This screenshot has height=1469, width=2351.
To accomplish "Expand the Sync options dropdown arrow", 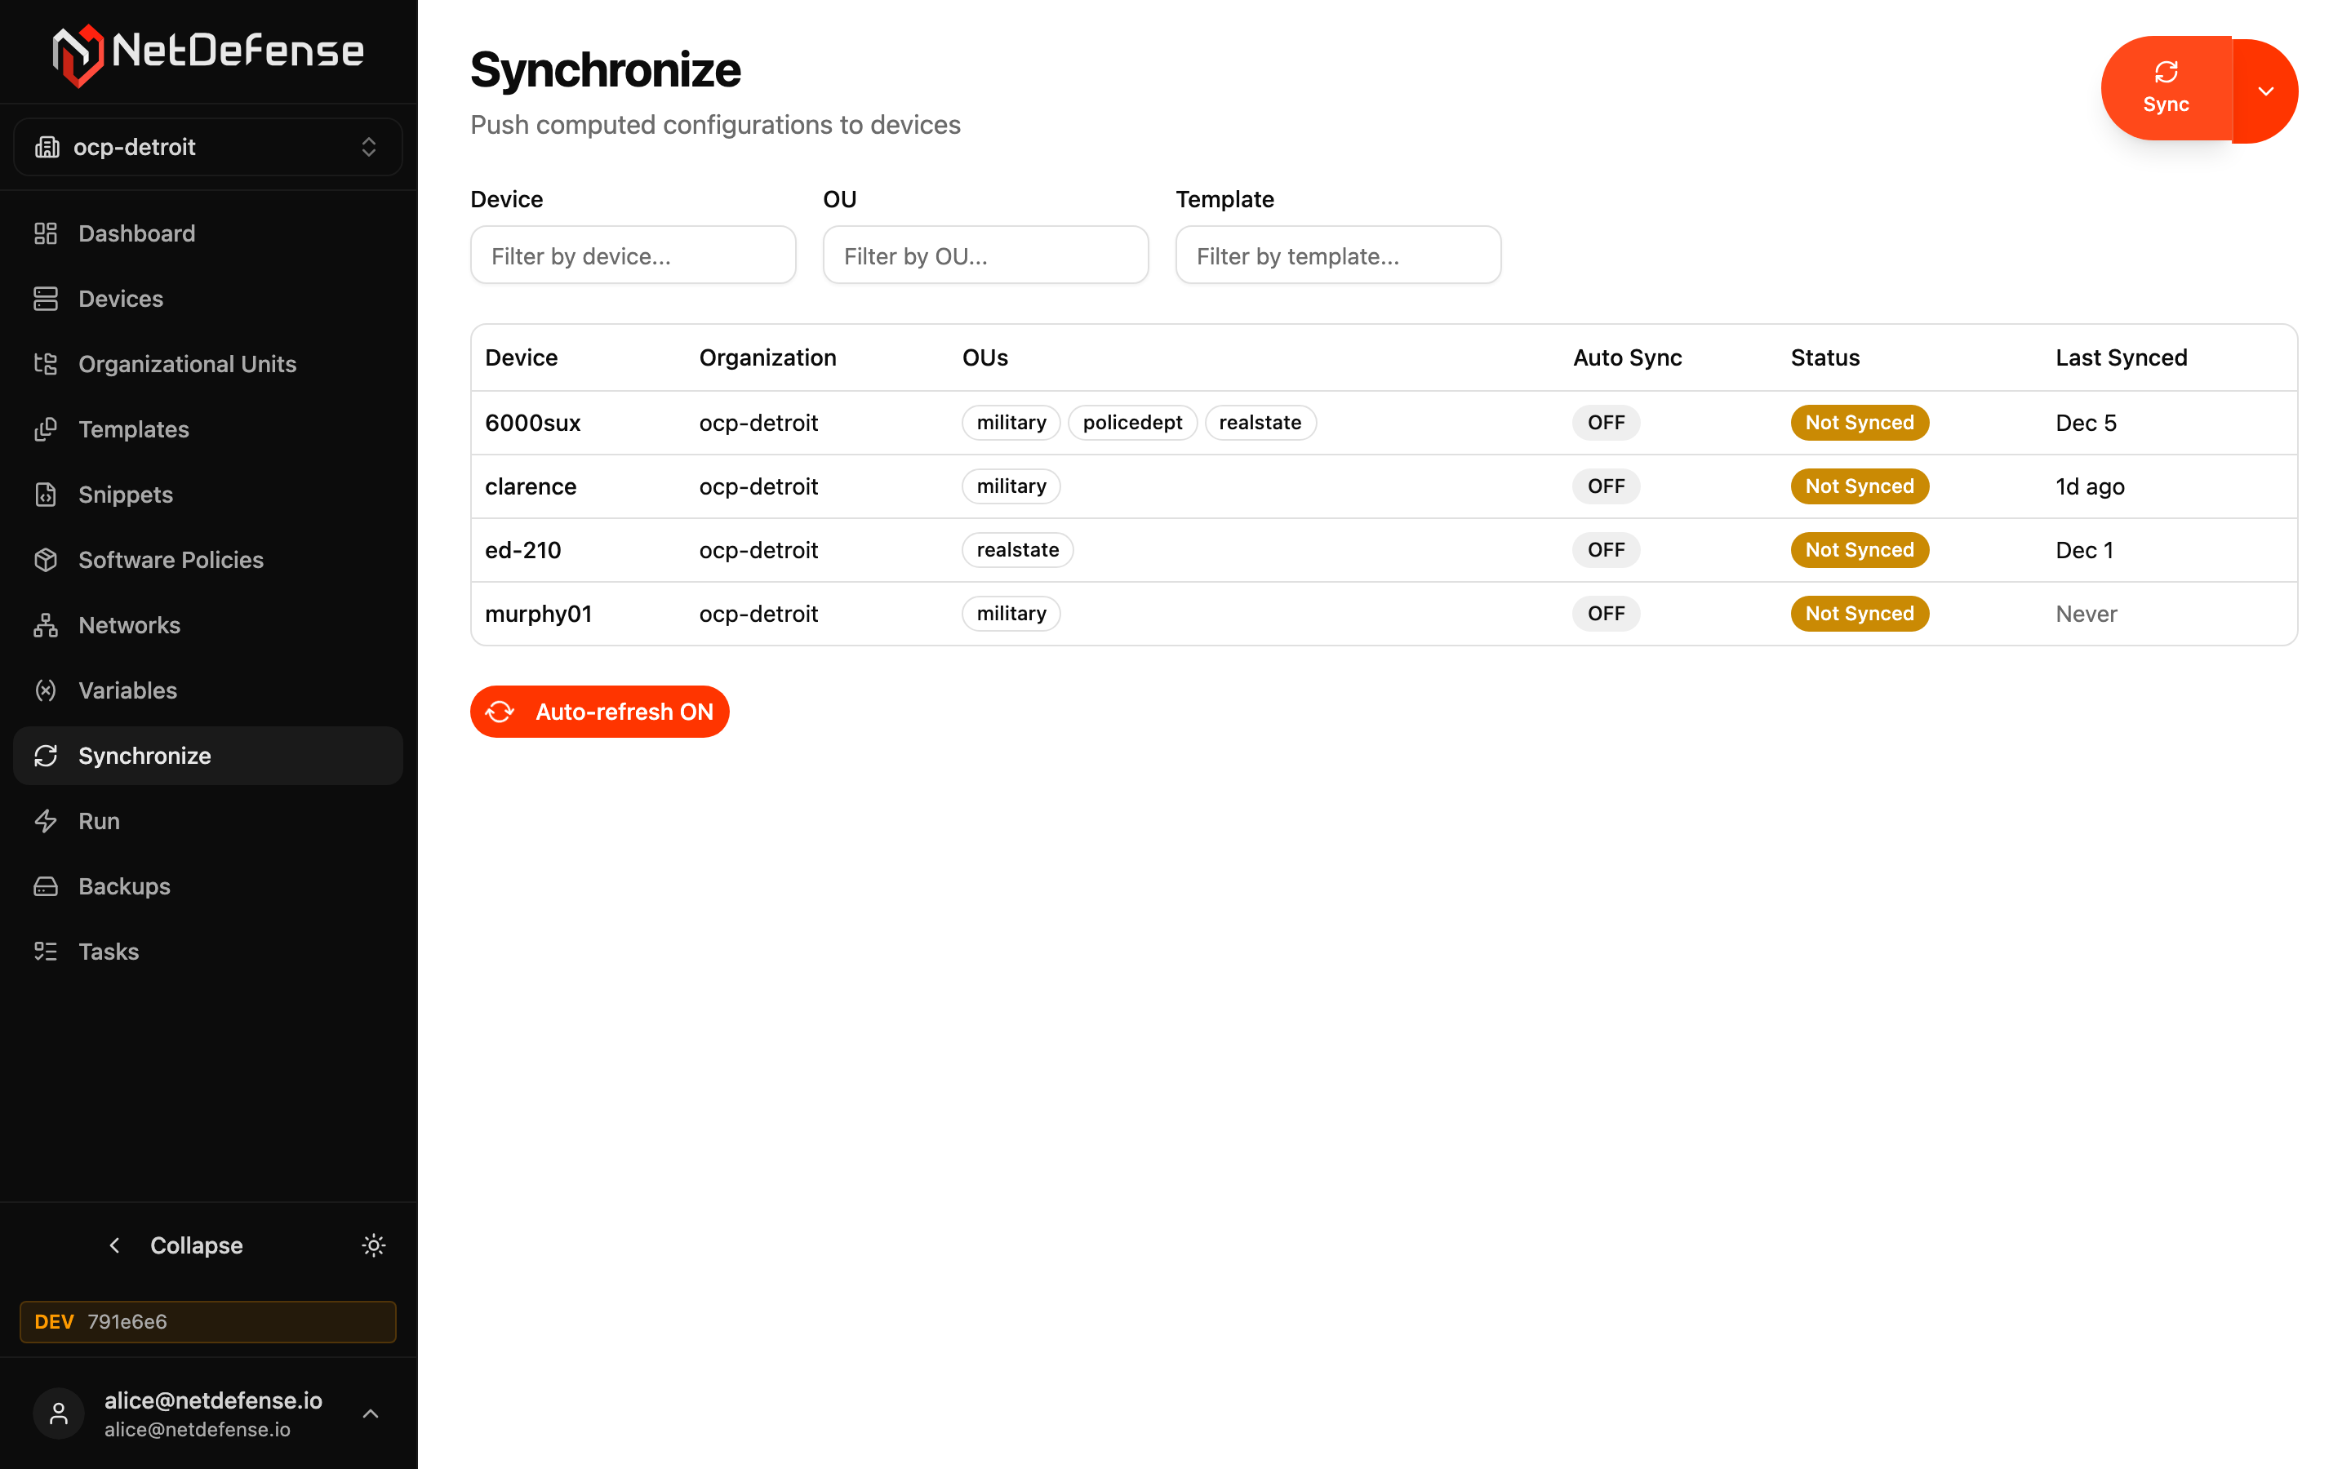I will 2265,91.
